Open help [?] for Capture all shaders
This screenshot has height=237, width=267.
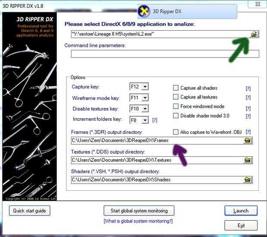[x=248, y=88]
